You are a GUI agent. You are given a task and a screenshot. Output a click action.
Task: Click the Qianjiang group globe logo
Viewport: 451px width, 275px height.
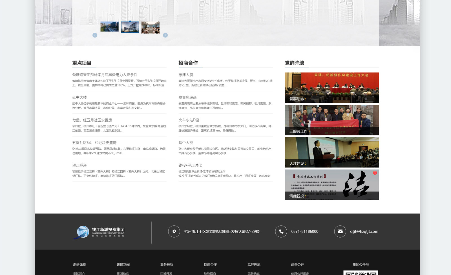[x=82, y=232]
